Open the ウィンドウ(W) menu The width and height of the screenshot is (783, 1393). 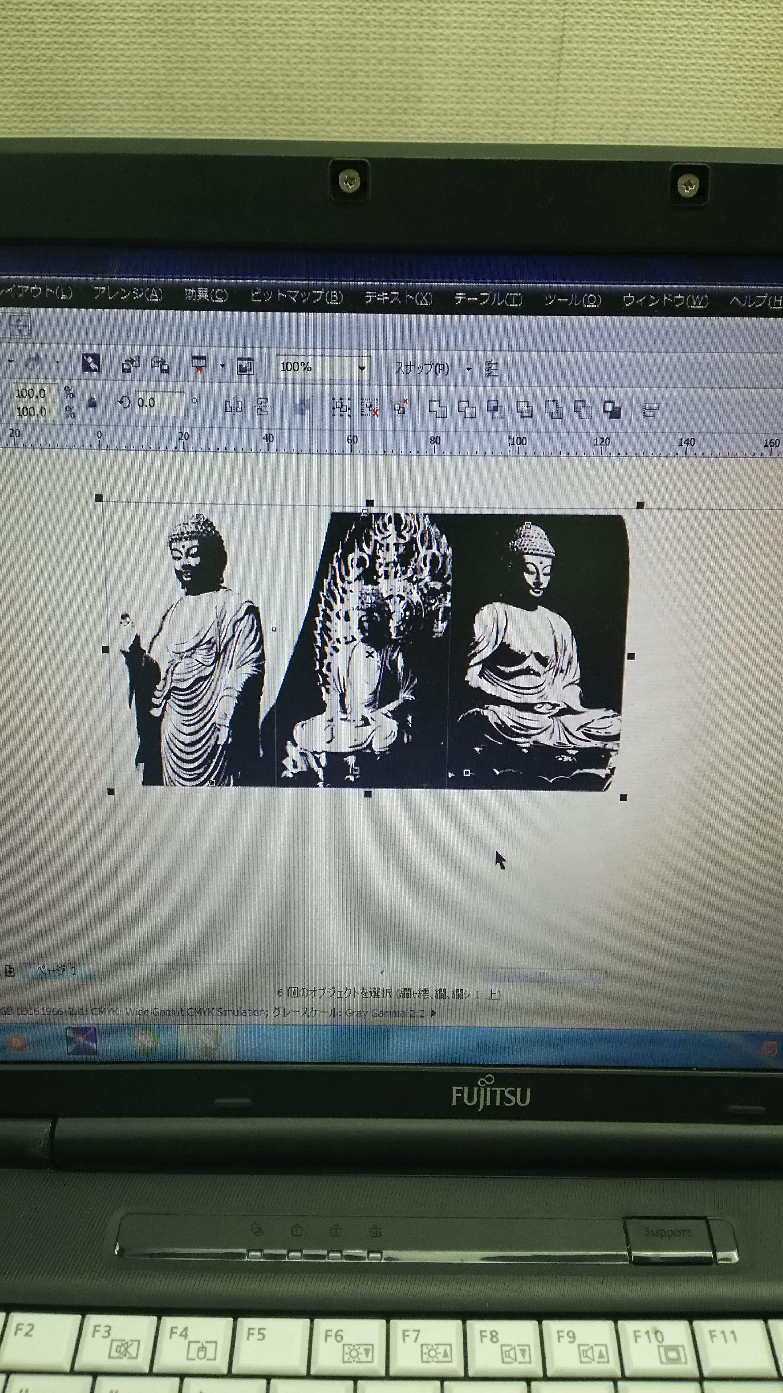point(665,301)
